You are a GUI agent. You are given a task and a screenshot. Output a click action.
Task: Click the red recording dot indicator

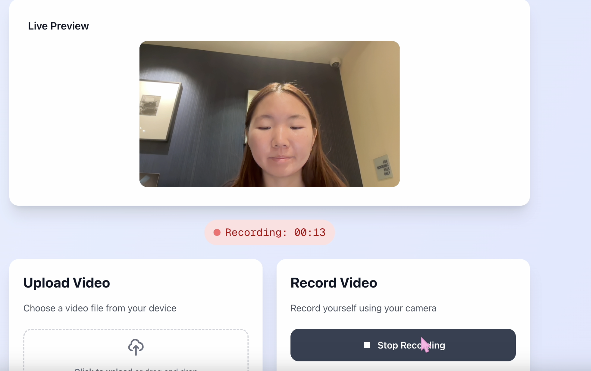click(x=217, y=233)
